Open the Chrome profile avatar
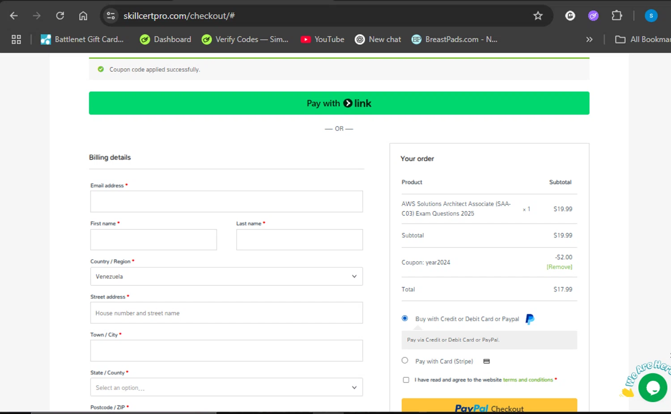 (651, 16)
